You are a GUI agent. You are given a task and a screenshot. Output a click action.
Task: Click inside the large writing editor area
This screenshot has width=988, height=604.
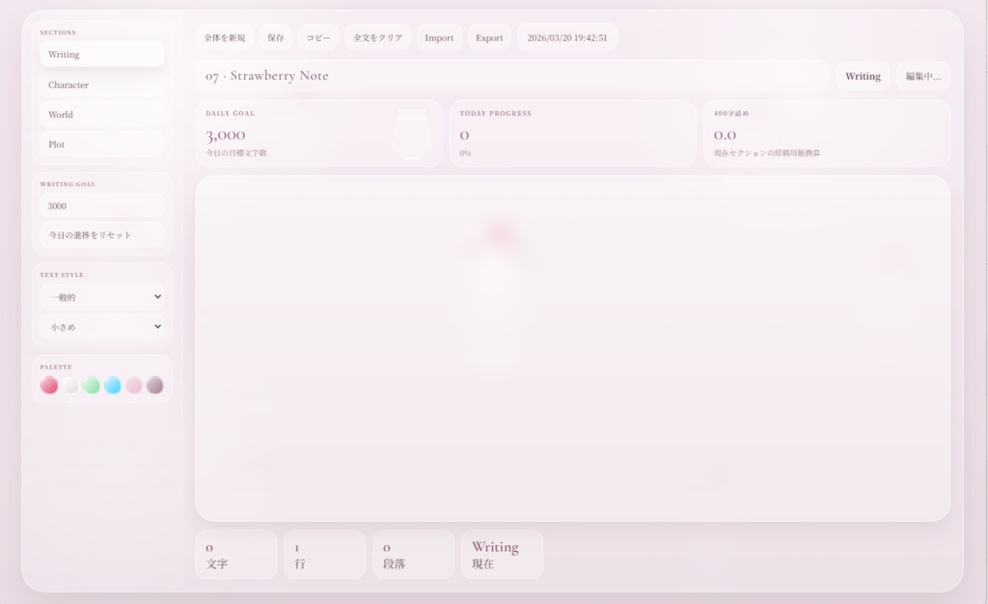[573, 348]
